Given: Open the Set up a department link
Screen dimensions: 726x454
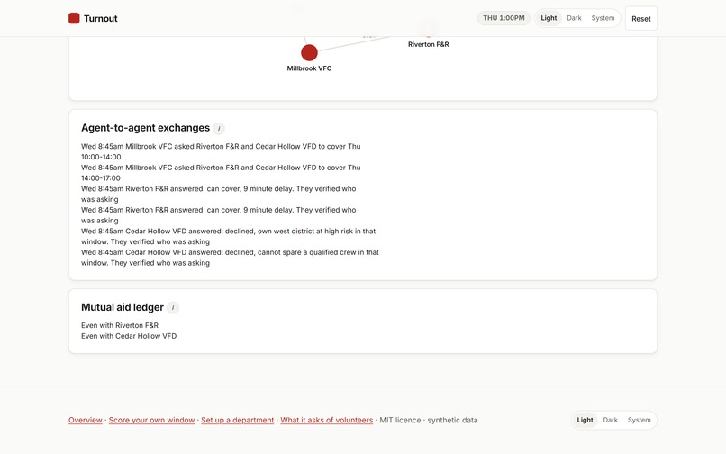Looking at the screenshot, I should [x=238, y=420].
